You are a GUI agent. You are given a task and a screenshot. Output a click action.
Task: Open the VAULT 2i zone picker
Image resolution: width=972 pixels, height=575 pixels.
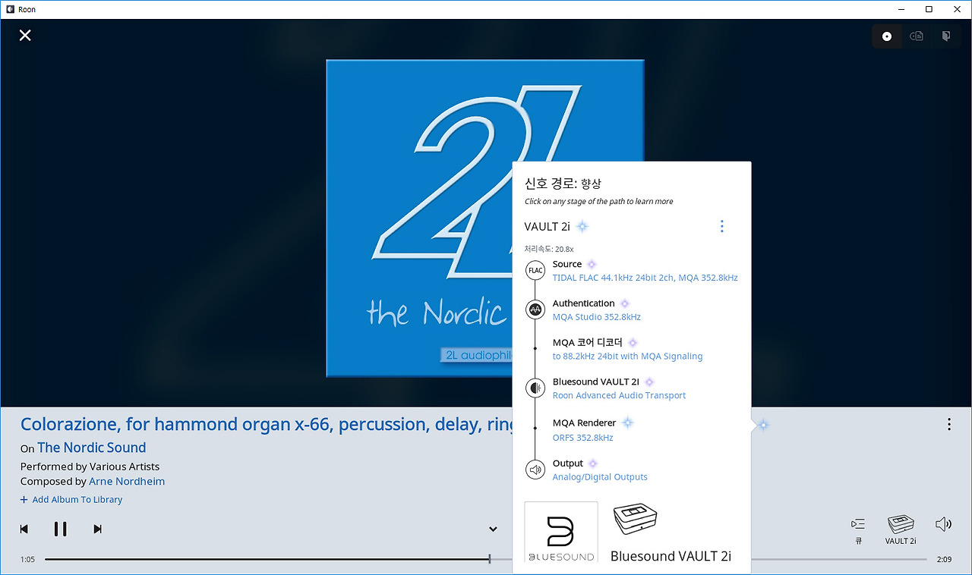tap(901, 529)
